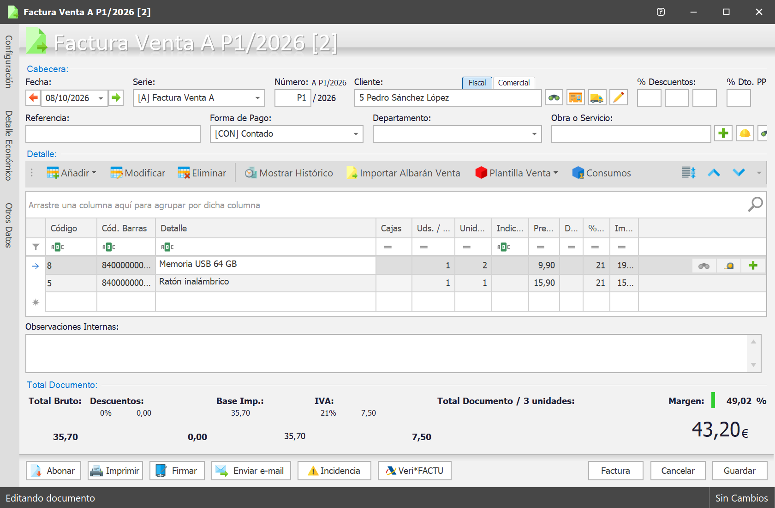775x508 pixels.
Task: Move line down with blue arrow
Action: point(739,173)
